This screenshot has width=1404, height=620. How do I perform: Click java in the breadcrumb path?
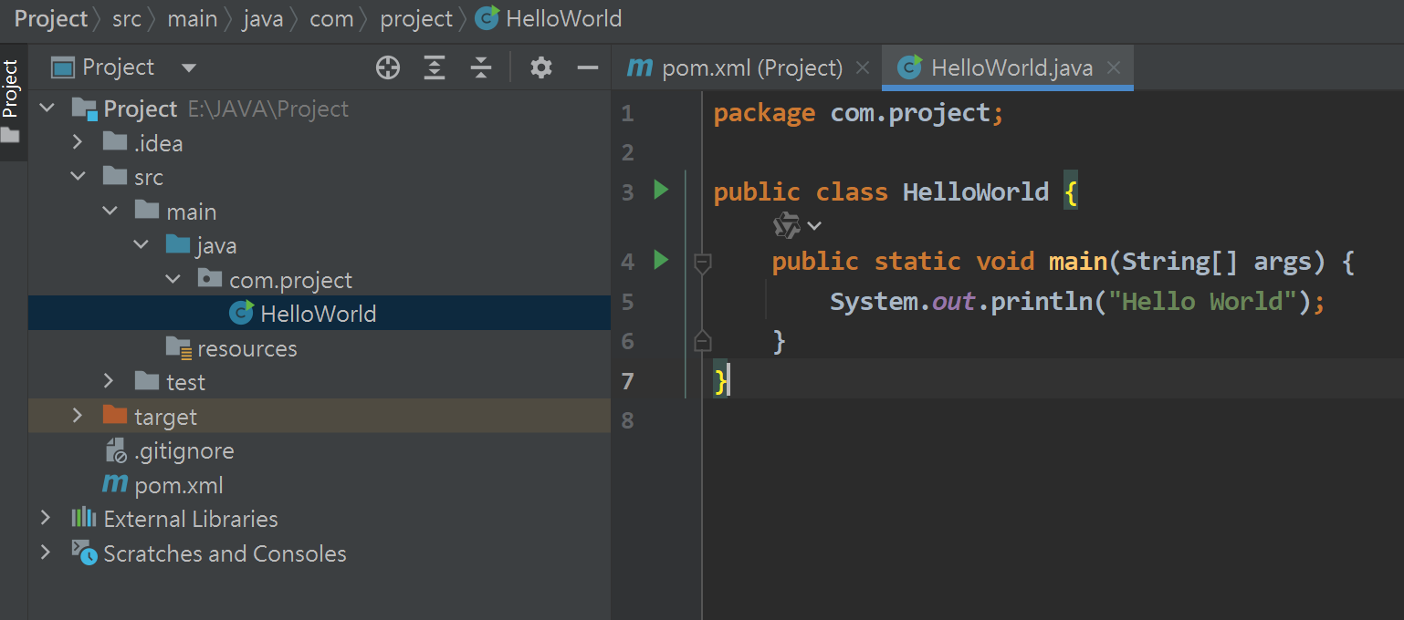pos(263,18)
